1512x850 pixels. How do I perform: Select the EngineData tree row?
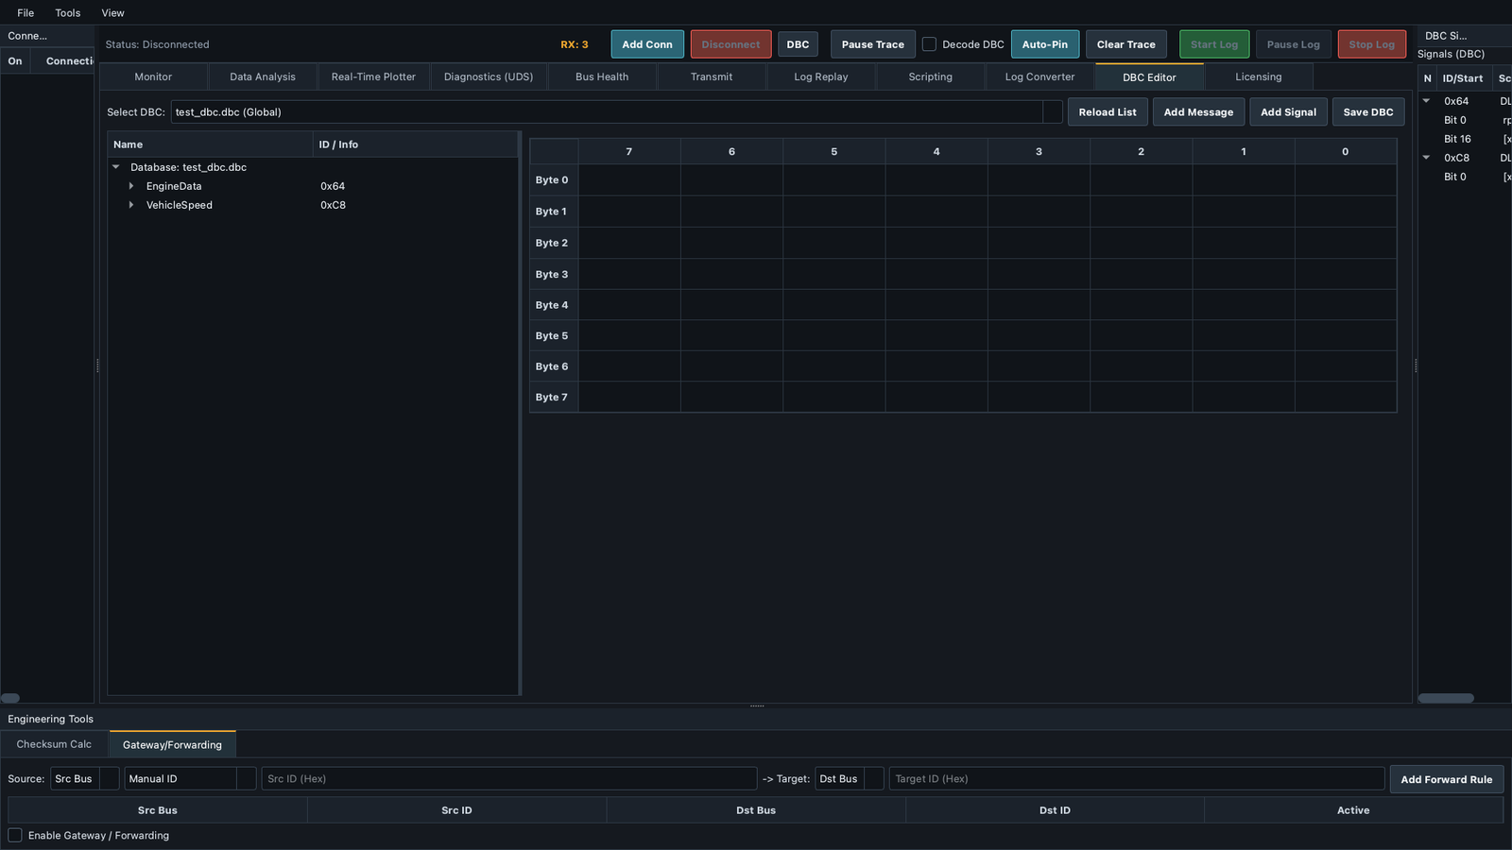click(313, 186)
